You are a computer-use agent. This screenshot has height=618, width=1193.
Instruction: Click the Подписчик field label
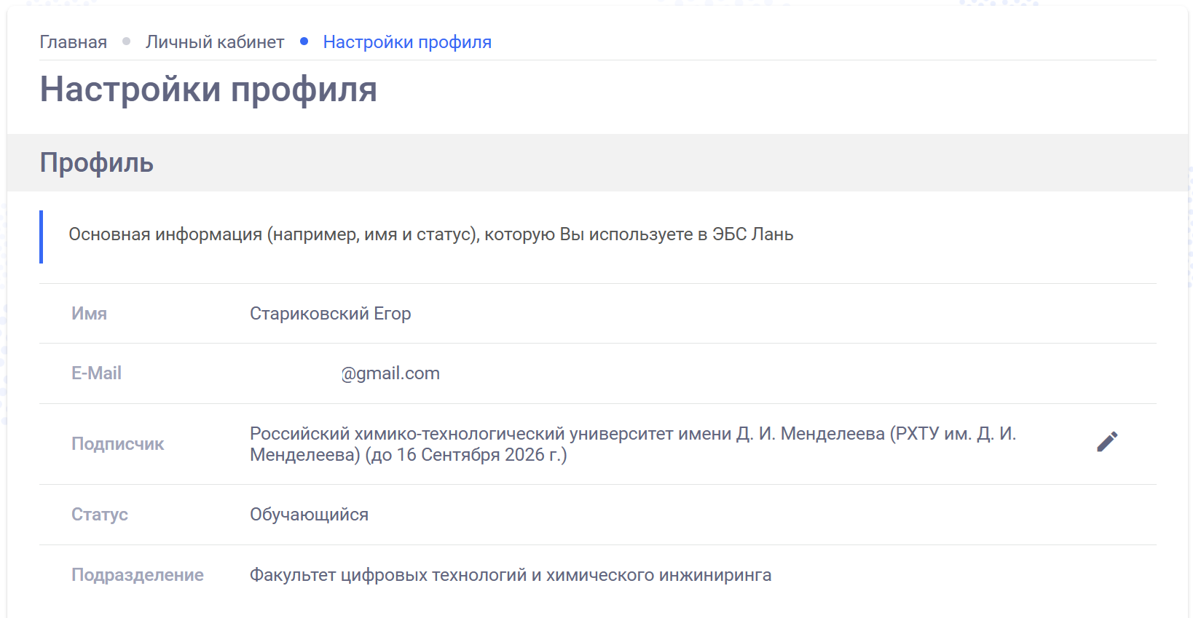click(117, 444)
